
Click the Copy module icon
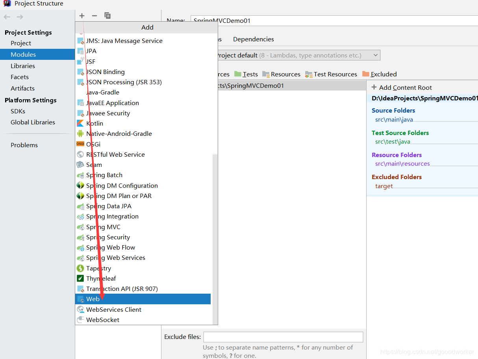point(107,16)
